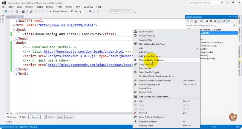242x129 pixels.
Task: Click the Refresh icon in Solution Explorer toolbar
Action: pos(211,21)
